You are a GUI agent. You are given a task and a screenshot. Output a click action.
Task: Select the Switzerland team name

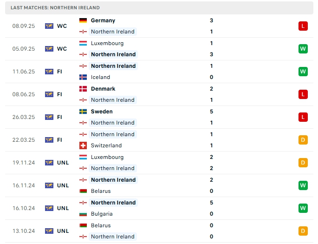107,145
